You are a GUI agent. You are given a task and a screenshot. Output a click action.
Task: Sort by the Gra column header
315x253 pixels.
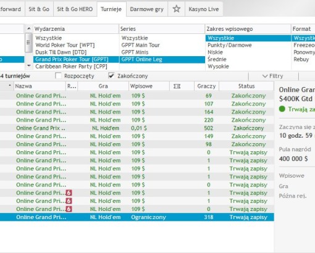click(x=103, y=86)
